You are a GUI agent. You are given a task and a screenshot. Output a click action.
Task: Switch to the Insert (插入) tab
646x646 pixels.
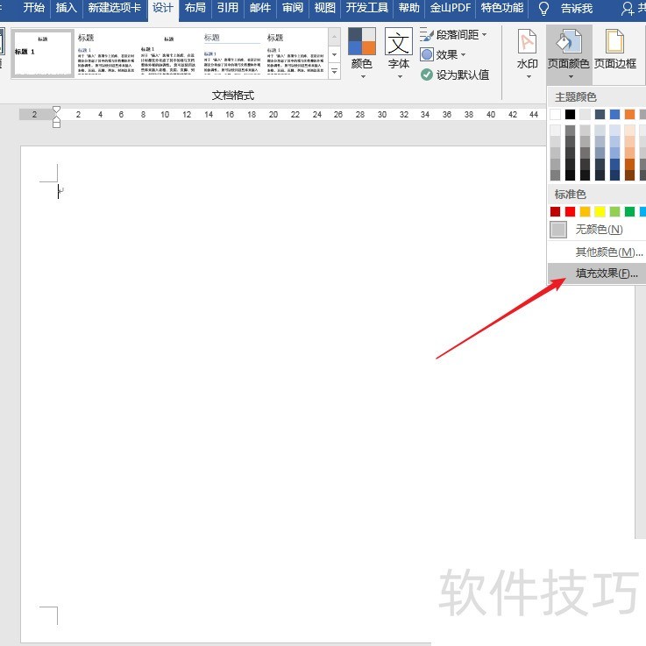click(x=66, y=9)
